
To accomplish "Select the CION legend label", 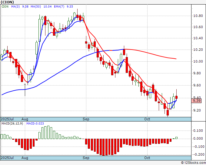I will coord(5,7).
